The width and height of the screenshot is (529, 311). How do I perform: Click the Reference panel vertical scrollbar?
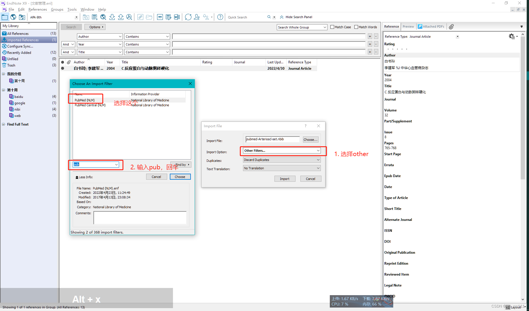click(523, 108)
